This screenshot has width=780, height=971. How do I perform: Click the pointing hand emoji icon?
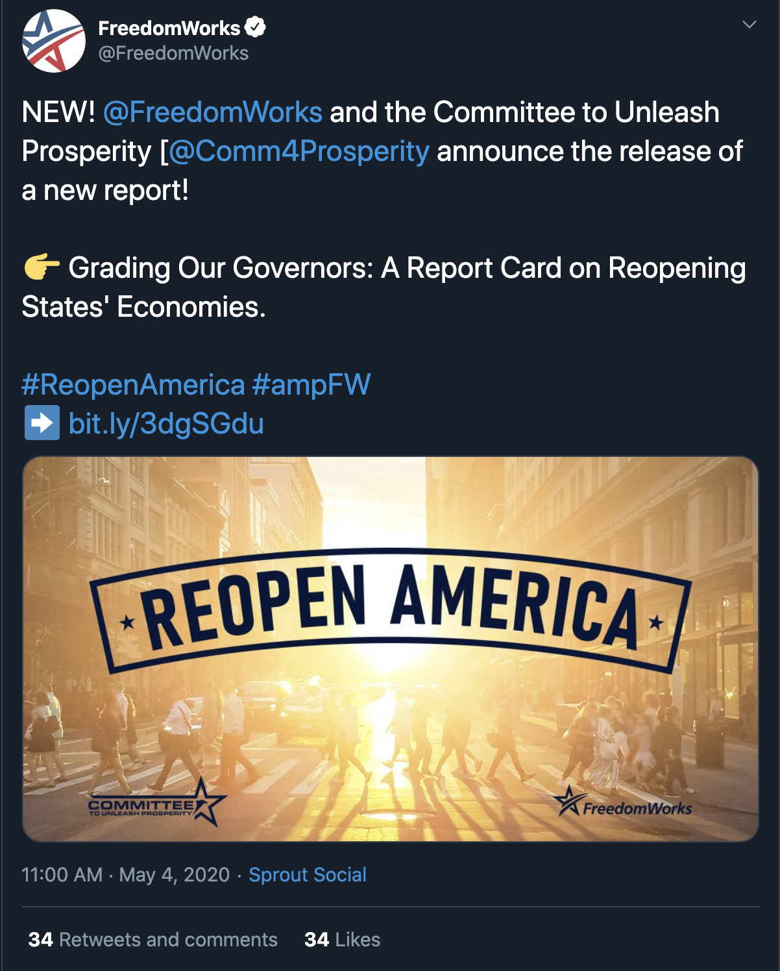(42, 267)
